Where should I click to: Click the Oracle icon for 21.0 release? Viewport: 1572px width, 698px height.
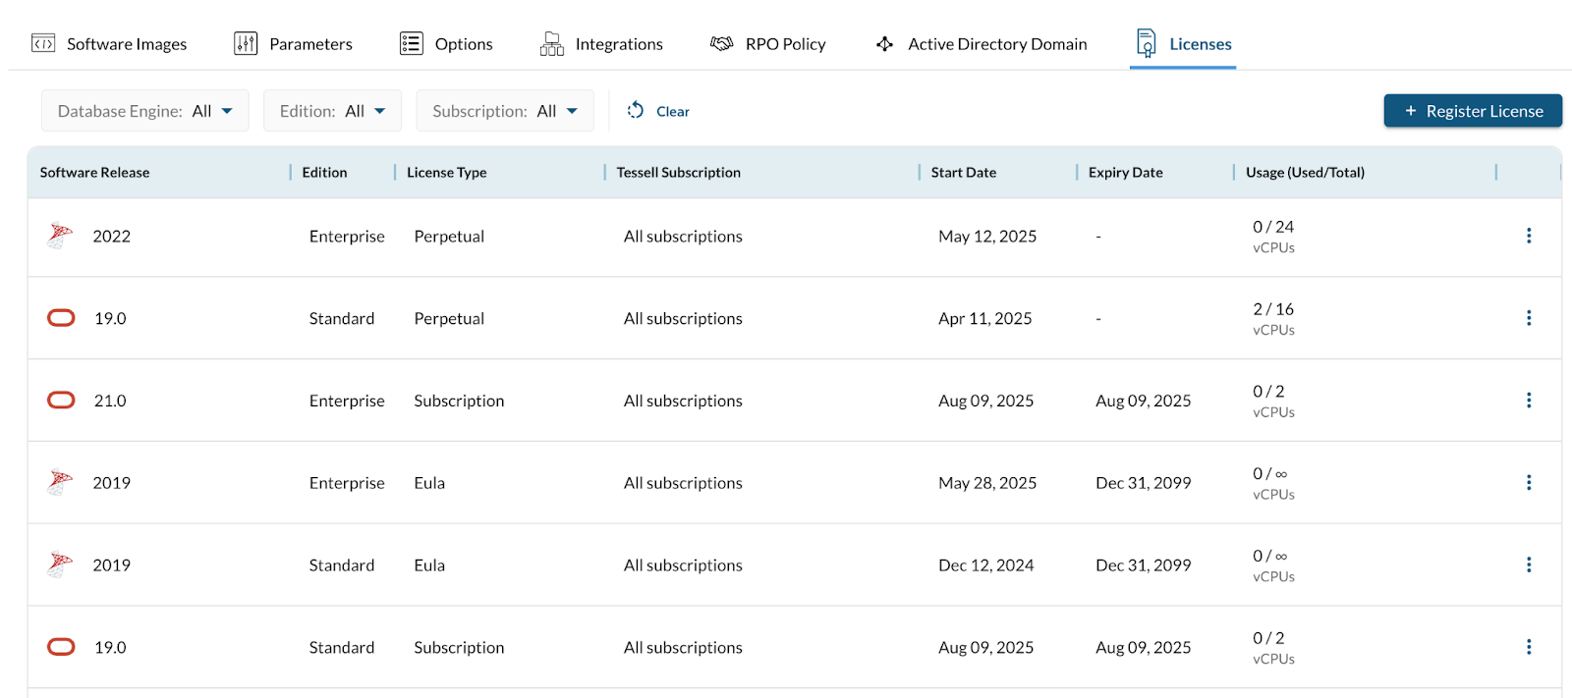61,401
